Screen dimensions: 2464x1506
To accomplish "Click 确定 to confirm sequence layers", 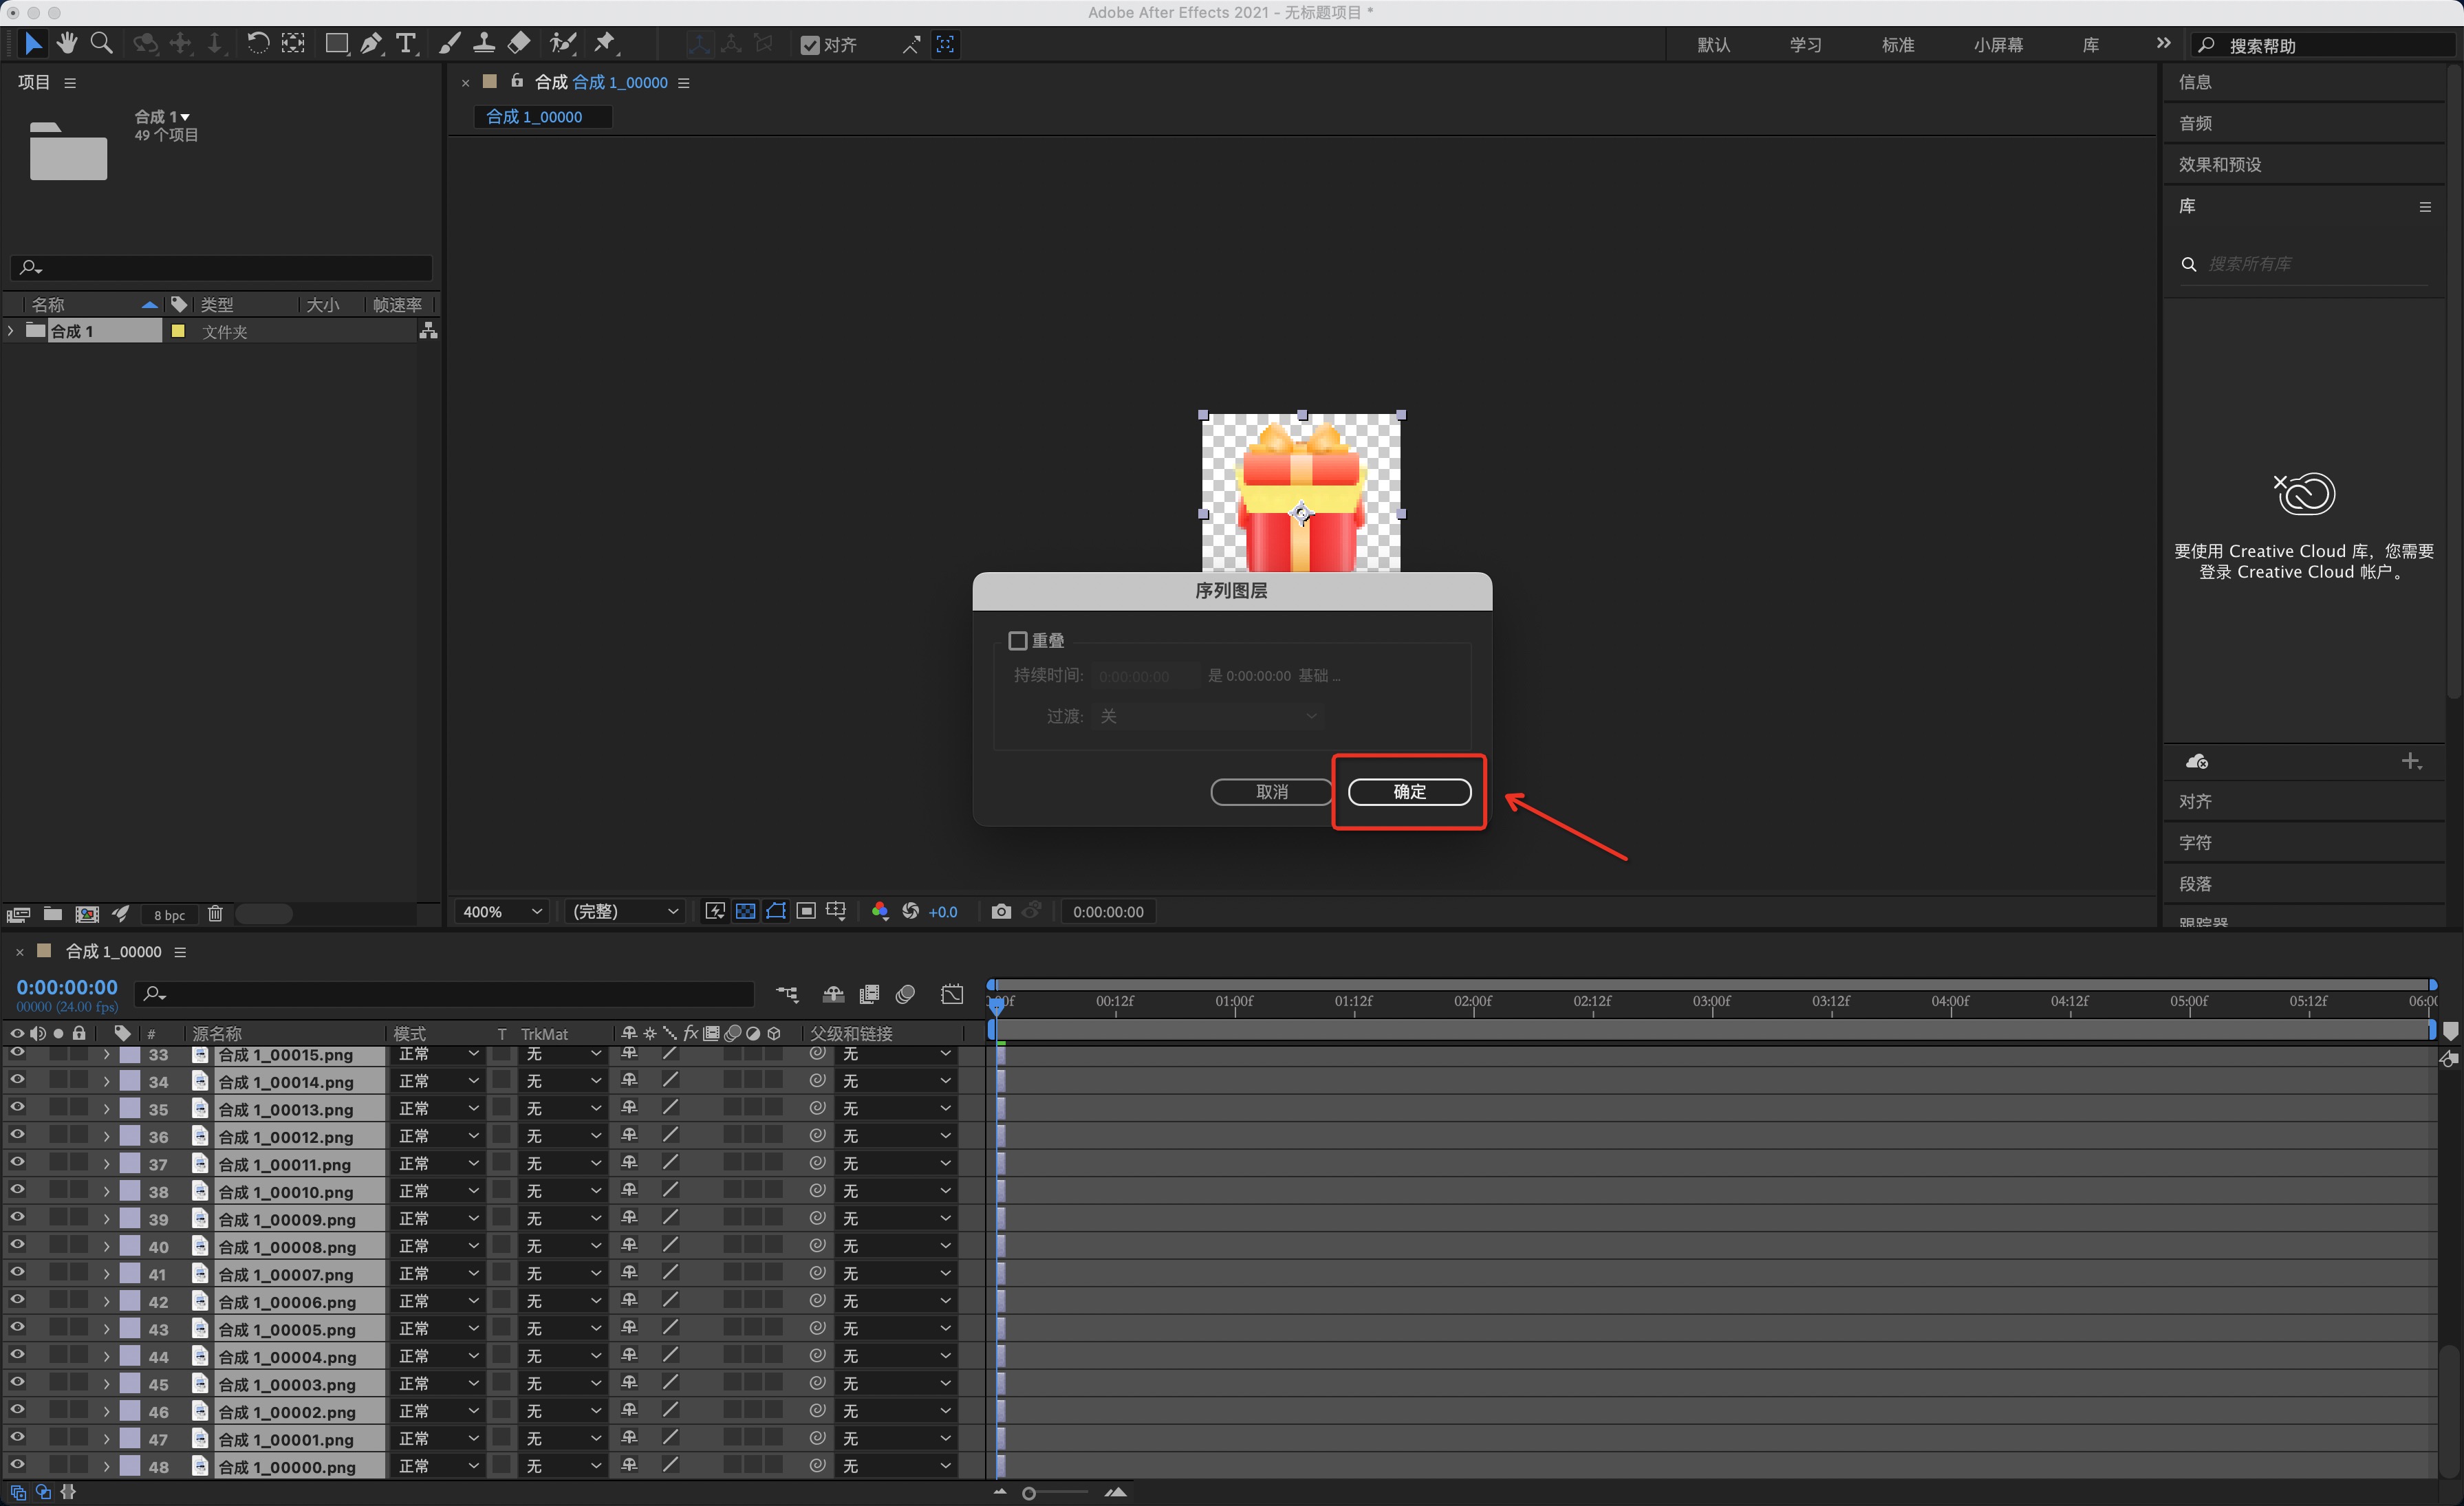I will point(1409,791).
